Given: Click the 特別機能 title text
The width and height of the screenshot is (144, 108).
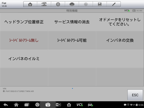Looking at the screenshot, I should coord(72,10).
